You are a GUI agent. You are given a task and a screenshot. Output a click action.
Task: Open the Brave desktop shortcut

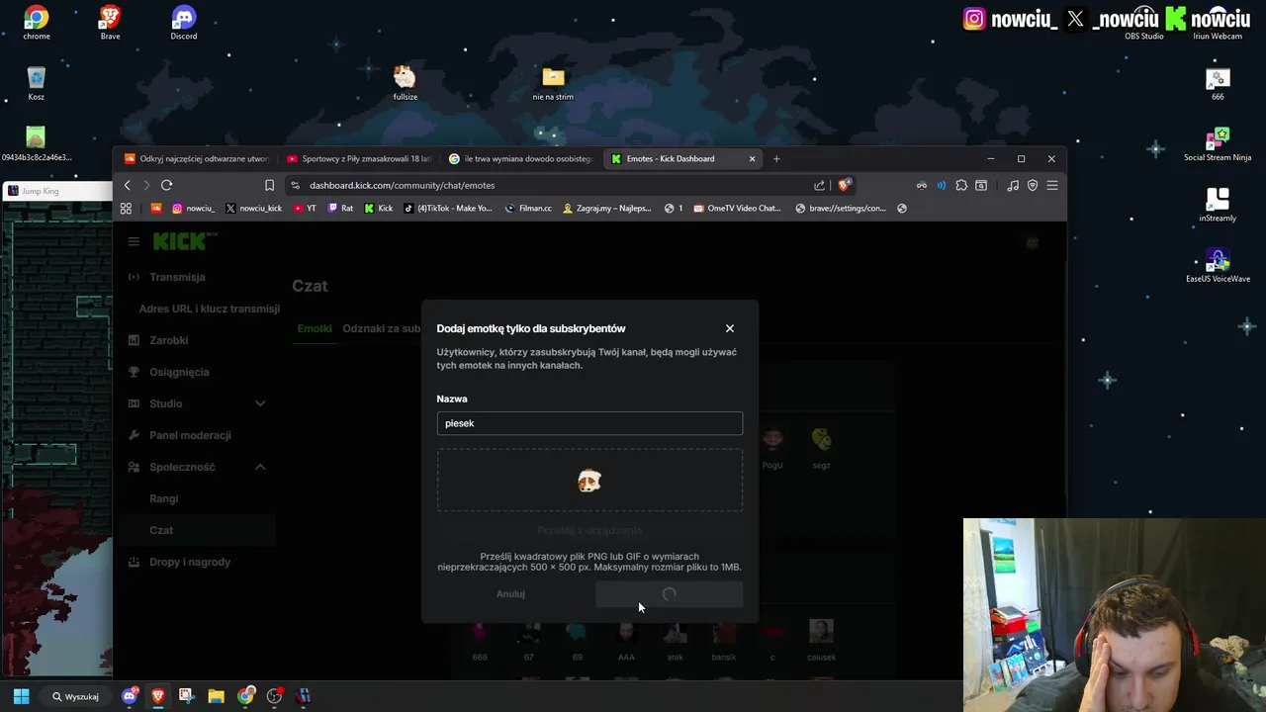(110, 22)
